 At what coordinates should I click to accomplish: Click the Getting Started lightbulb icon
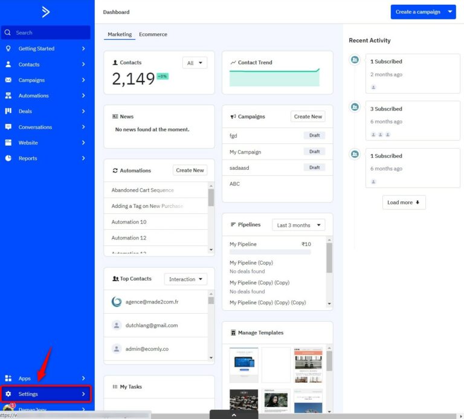[8, 48]
